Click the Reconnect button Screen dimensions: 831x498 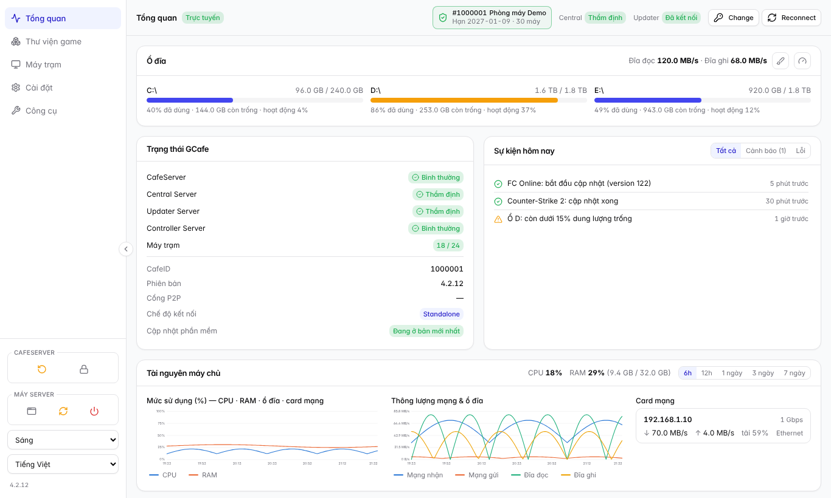coord(791,18)
